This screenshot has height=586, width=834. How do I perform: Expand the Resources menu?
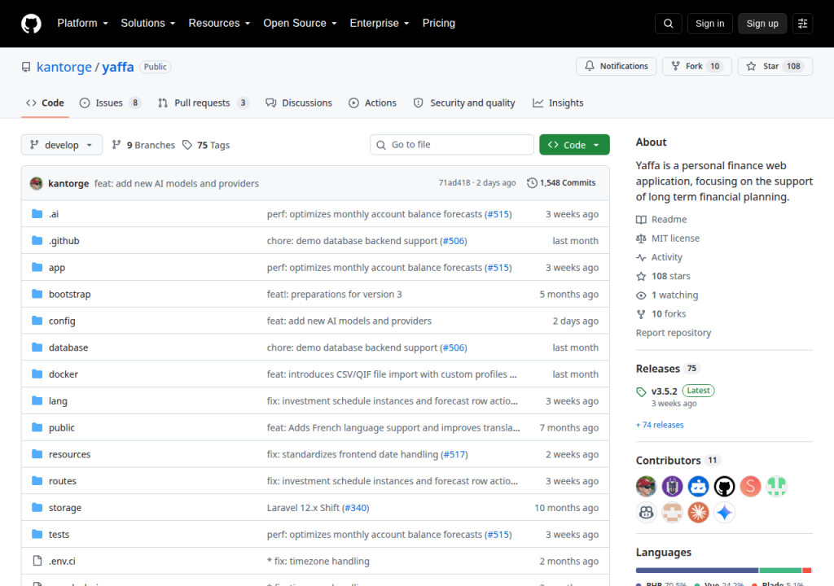219,24
